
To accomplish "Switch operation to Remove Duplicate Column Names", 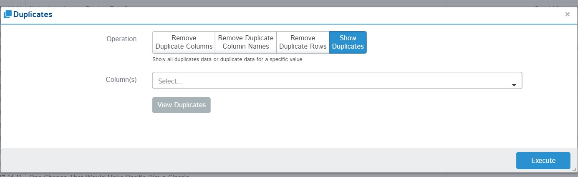I will point(245,42).
